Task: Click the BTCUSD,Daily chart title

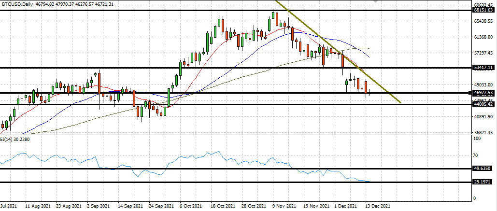Action: 14,3
